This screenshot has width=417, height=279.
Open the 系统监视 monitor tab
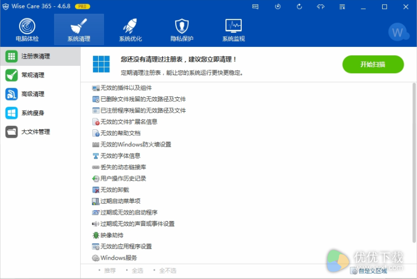(x=233, y=29)
